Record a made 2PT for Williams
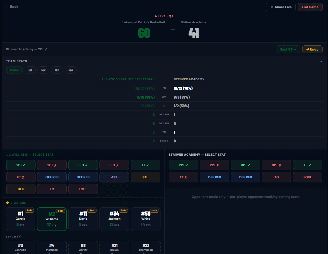Screen dimensions: 328x254 [x=21, y=165]
